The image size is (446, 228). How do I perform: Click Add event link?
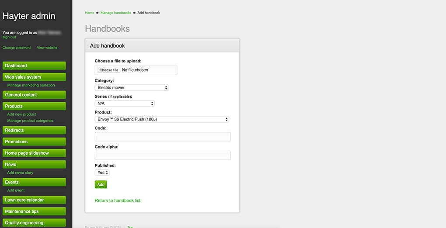point(16,190)
